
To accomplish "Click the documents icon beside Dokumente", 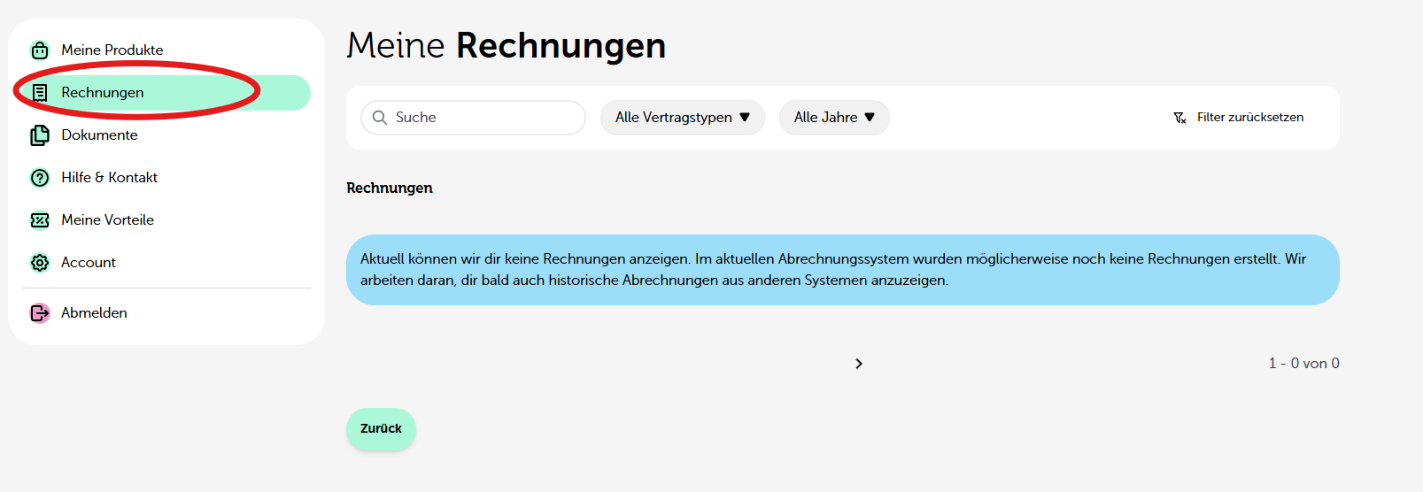I will click(40, 135).
